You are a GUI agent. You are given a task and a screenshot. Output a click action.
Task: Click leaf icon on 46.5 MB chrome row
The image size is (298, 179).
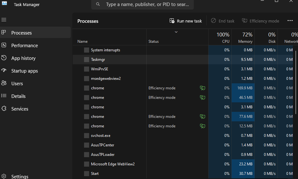point(202,97)
